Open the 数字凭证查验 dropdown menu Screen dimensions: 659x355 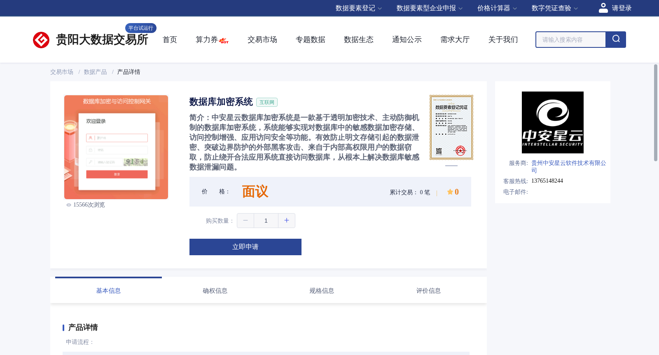pyautogui.click(x=555, y=8)
